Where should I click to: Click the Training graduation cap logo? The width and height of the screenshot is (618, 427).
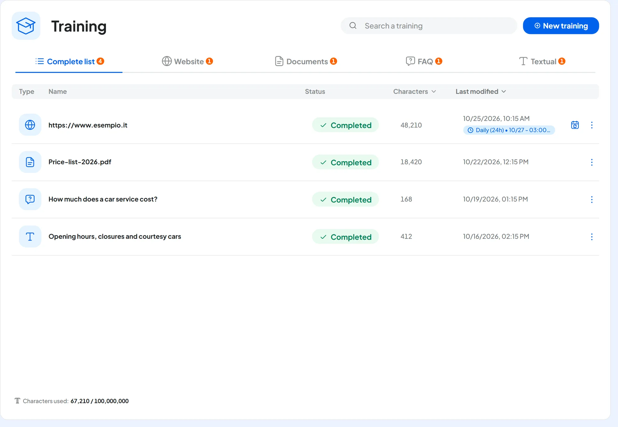point(26,26)
